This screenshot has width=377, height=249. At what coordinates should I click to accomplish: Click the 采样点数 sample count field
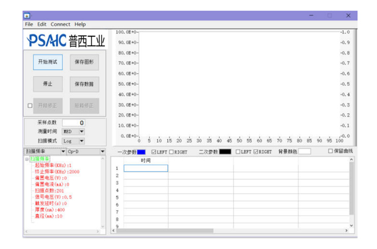point(74,123)
